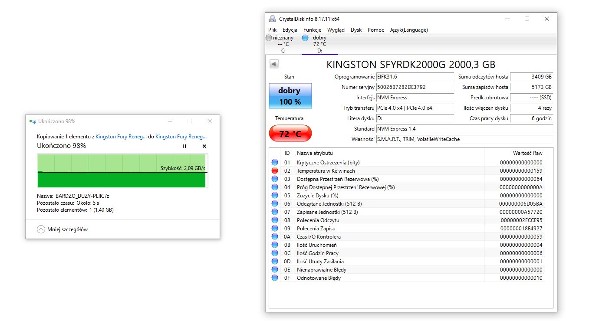
Task: Click file name BARDZO_DUZY-PLIK.7z
Action: click(82, 196)
